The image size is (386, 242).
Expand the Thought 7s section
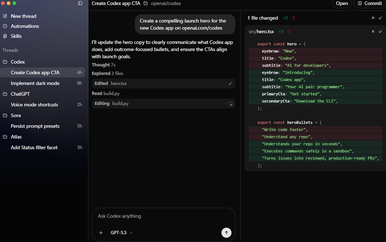coord(103,65)
